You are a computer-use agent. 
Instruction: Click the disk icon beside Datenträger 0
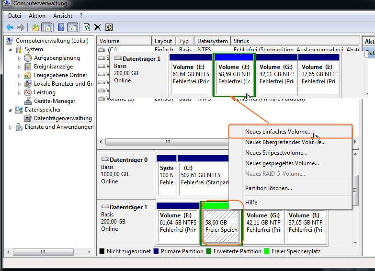tap(105, 159)
